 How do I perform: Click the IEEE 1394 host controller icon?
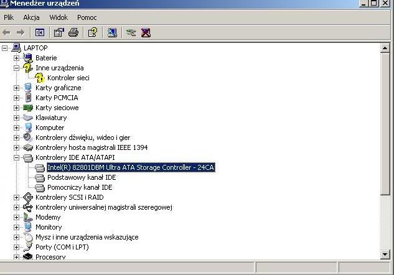click(28, 147)
